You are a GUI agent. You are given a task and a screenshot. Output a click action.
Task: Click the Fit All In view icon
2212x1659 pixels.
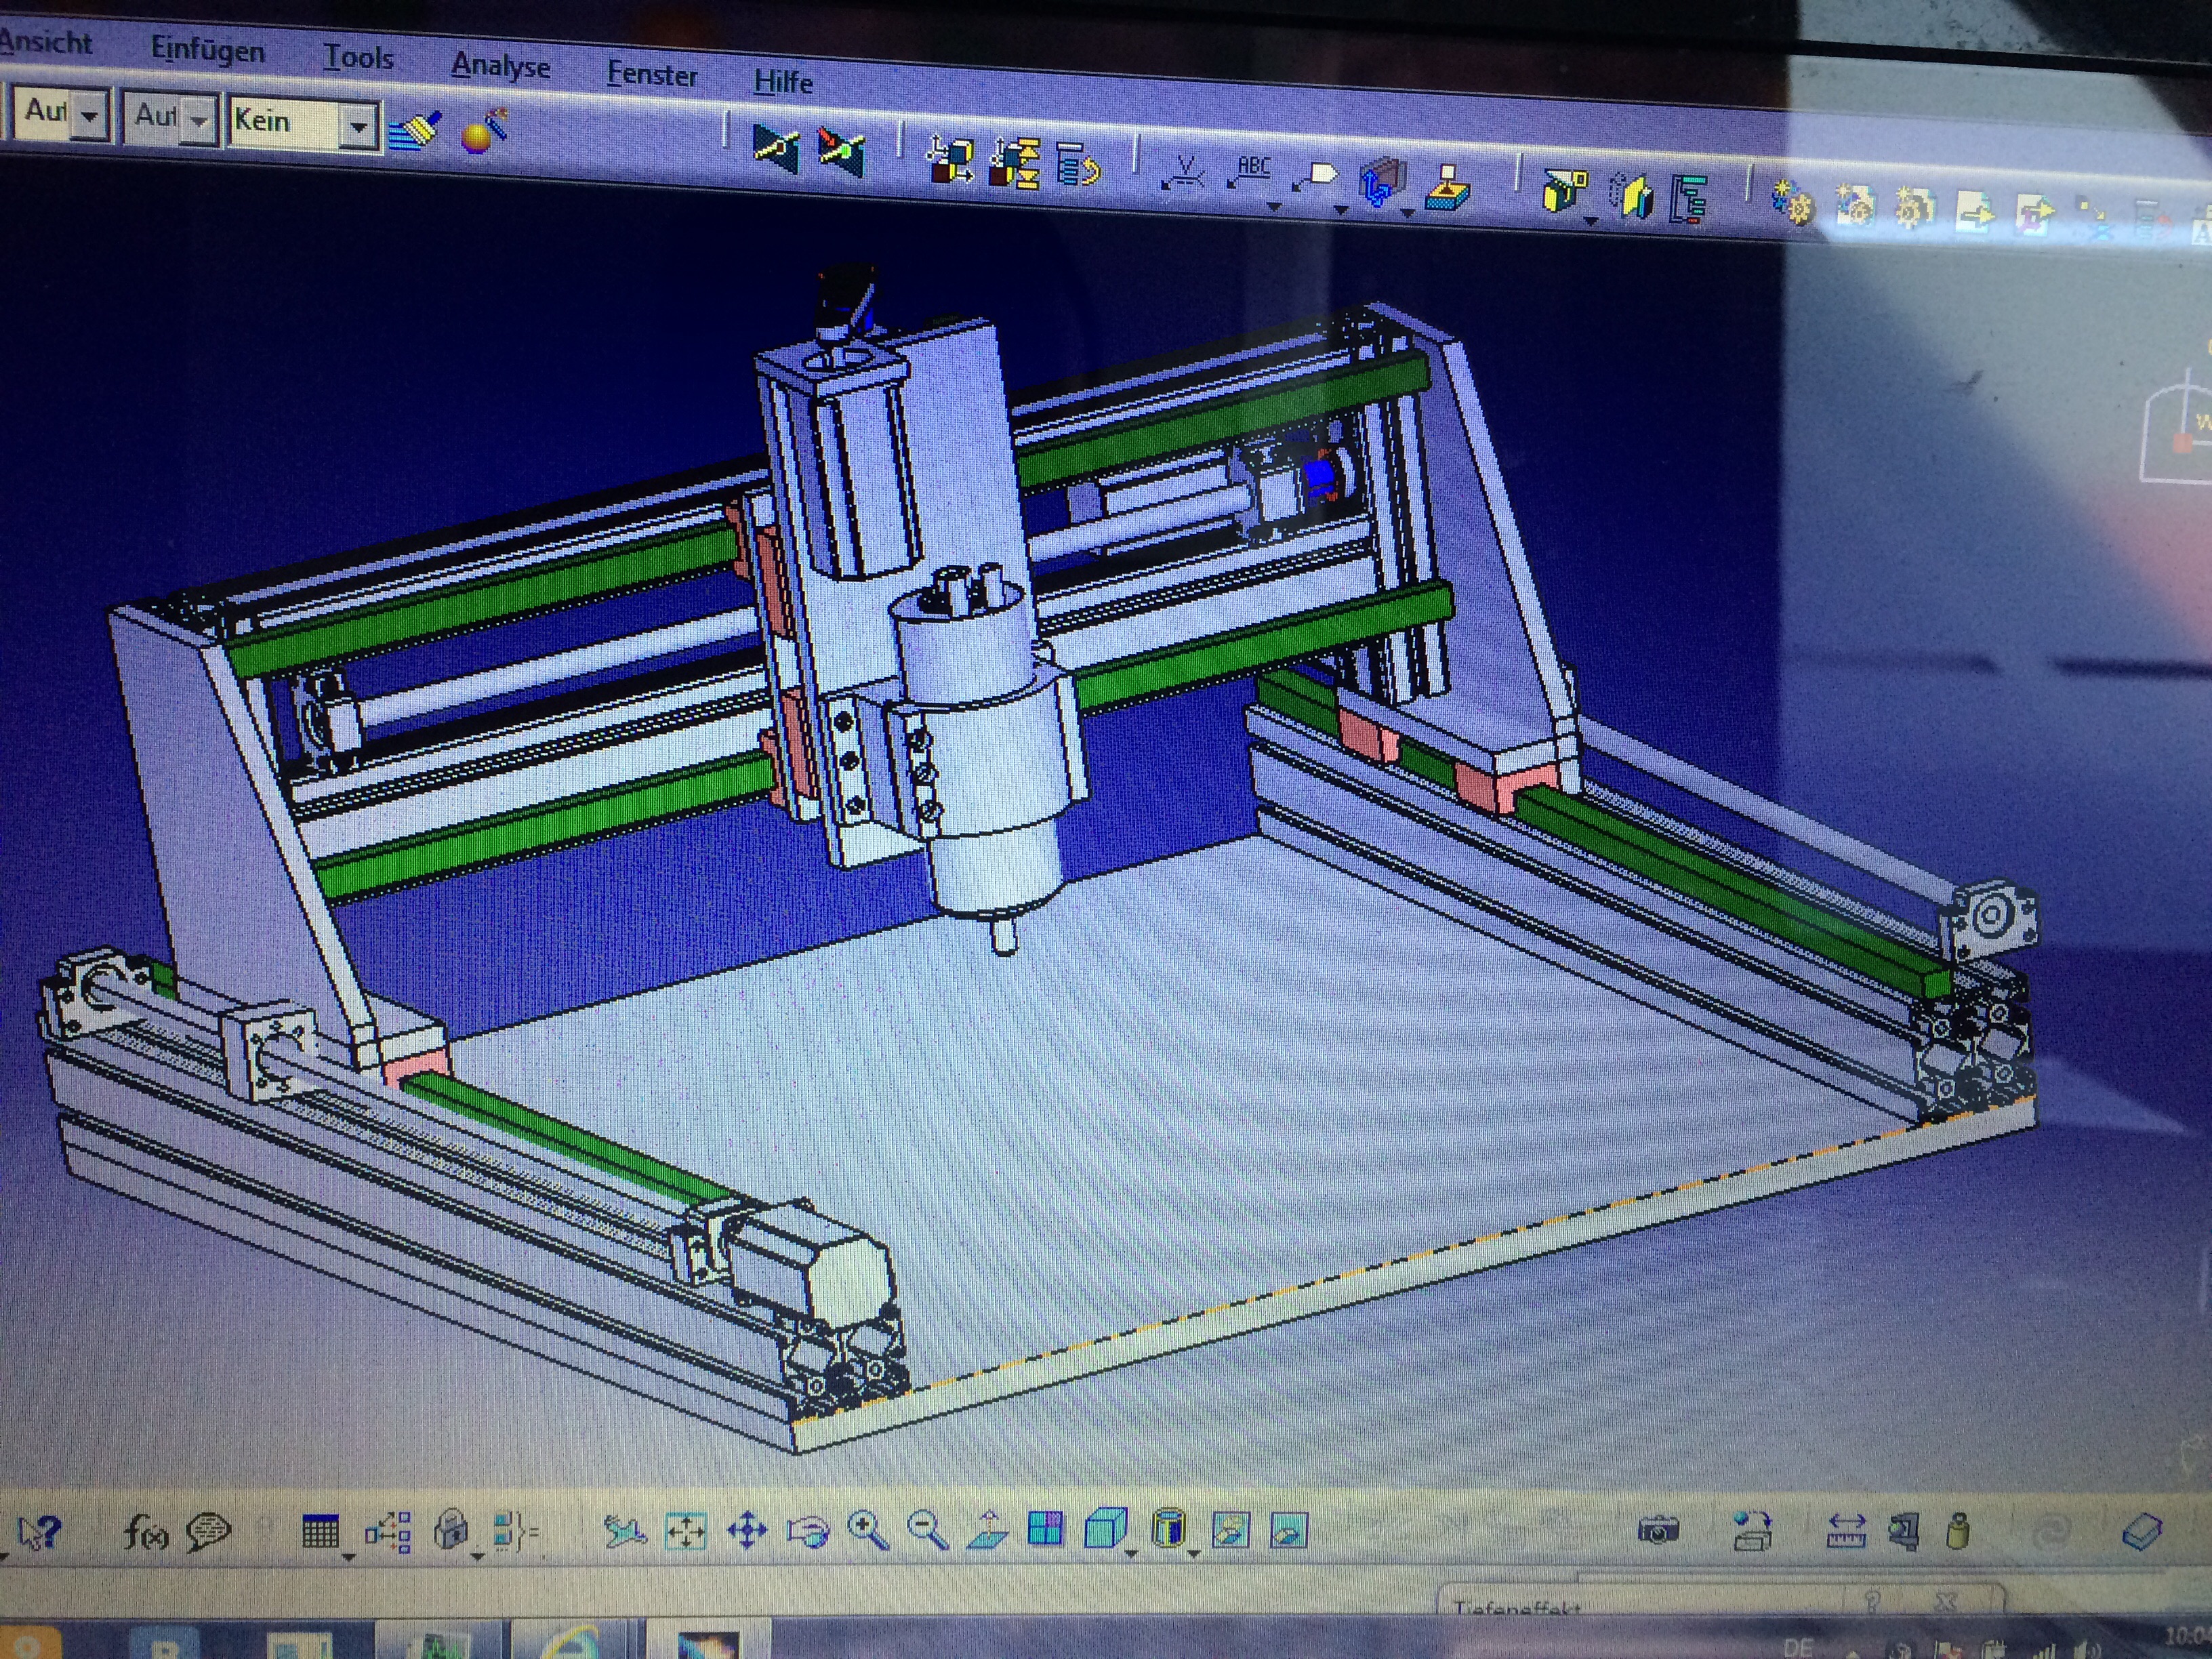(x=686, y=1531)
